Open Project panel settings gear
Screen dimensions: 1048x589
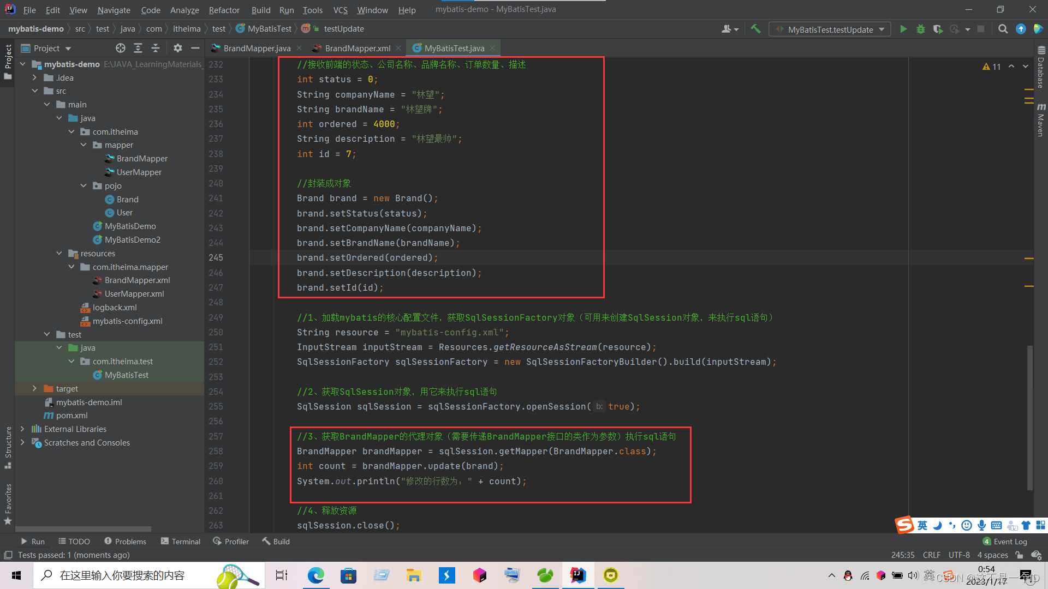[x=178, y=48]
